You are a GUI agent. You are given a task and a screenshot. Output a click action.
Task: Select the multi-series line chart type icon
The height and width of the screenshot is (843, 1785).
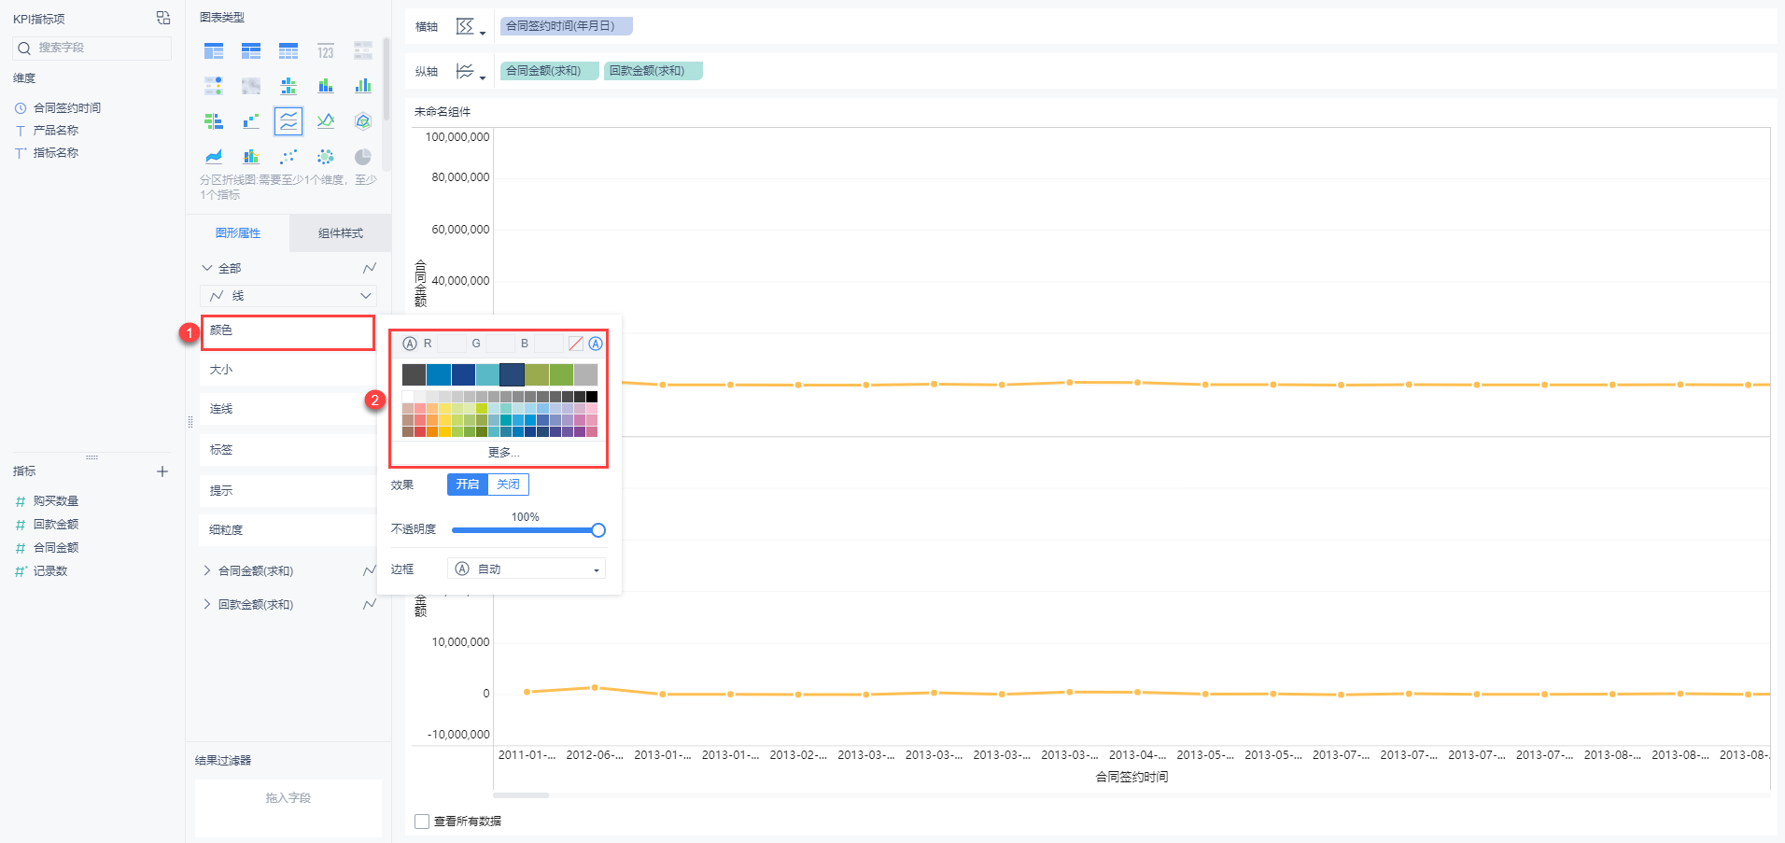coord(326,121)
